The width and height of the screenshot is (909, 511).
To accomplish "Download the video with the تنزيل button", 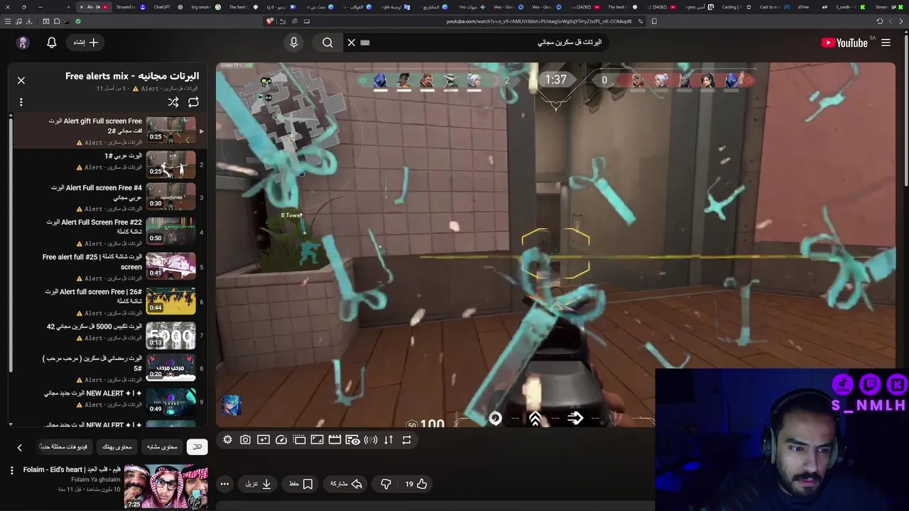I will coord(258,484).
